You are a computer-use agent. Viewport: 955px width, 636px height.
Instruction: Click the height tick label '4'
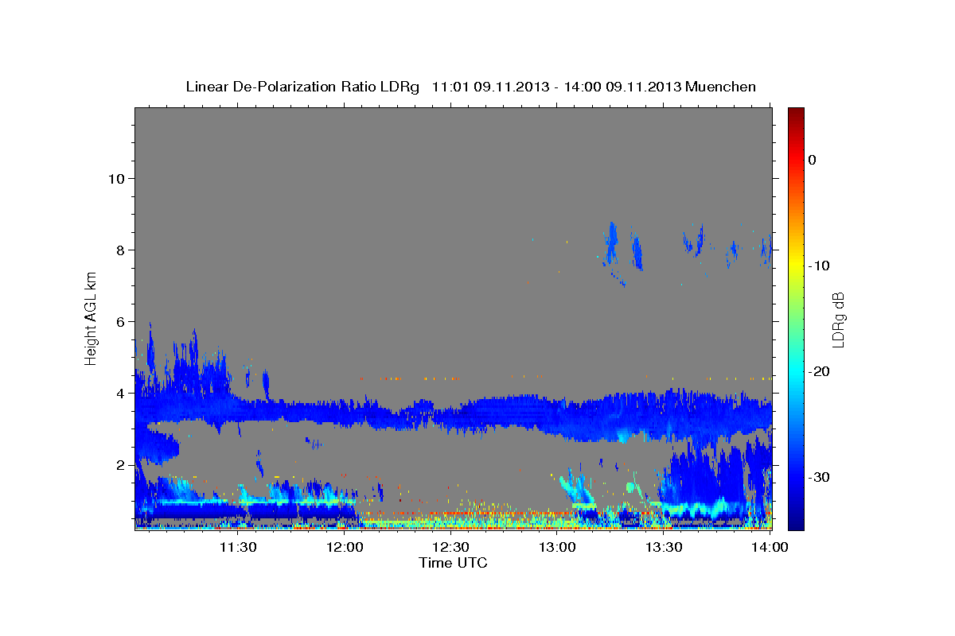pos(120,394)
